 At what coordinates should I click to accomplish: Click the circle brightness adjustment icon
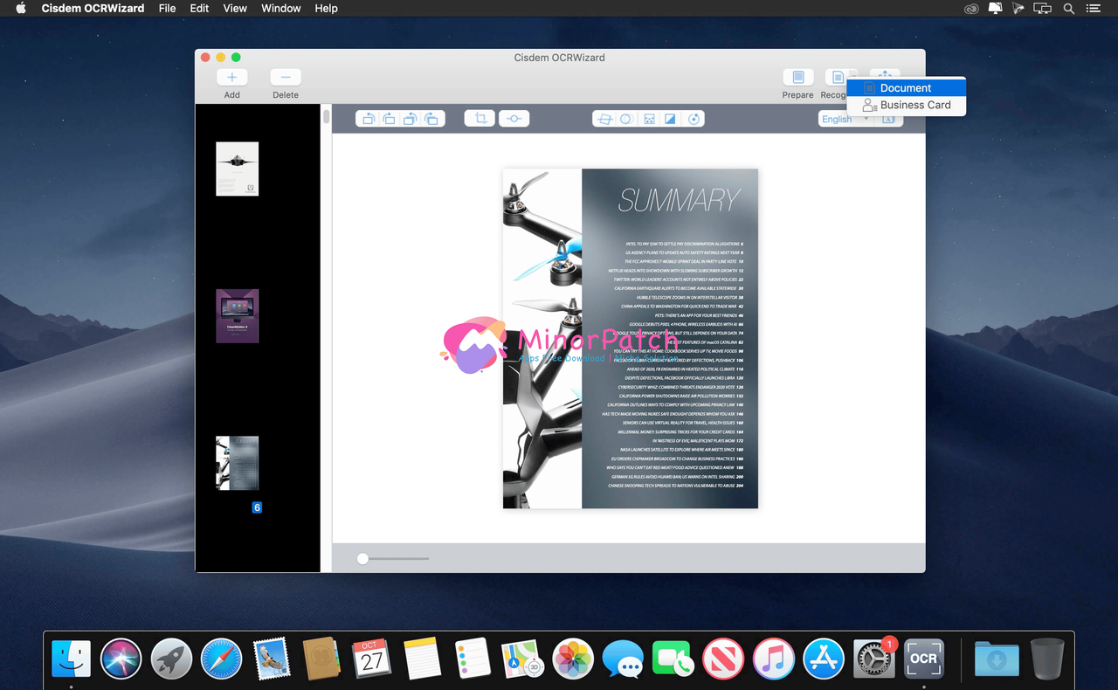click(x=626, y=119)
